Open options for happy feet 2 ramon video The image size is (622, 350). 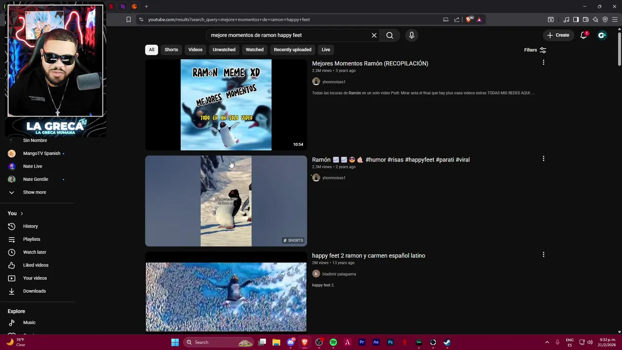pyautogui.click(x=543, y=254)
